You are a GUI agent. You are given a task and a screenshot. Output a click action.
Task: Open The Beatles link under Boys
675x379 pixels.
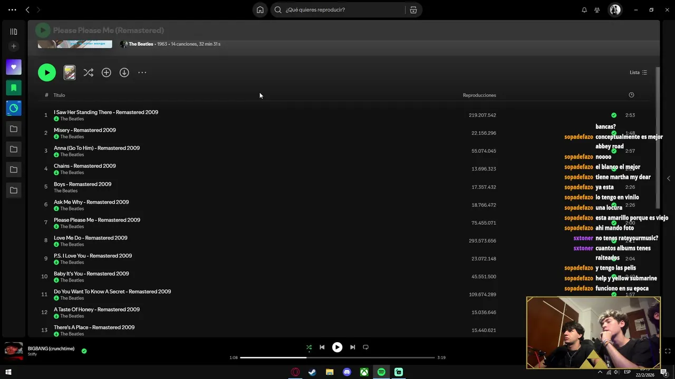pyautogui.click(x=65, y=191)
